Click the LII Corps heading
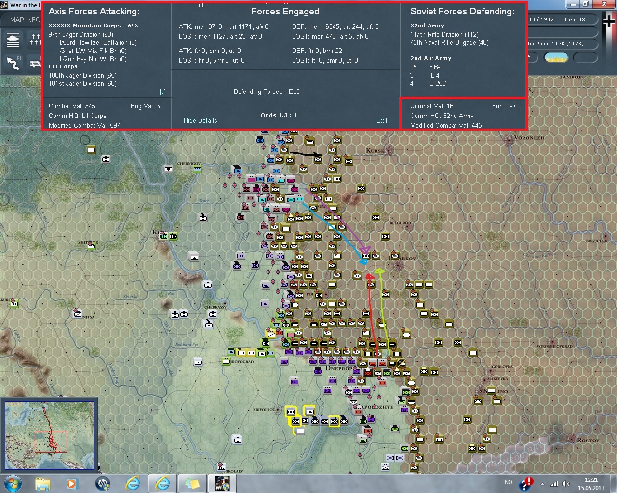 point(63,66)
